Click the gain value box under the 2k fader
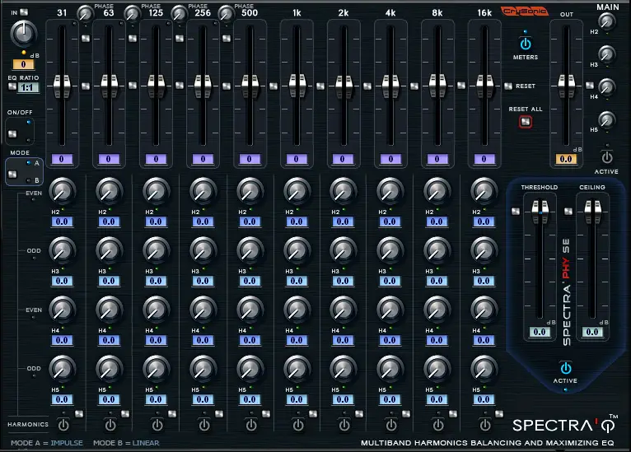 343,159
